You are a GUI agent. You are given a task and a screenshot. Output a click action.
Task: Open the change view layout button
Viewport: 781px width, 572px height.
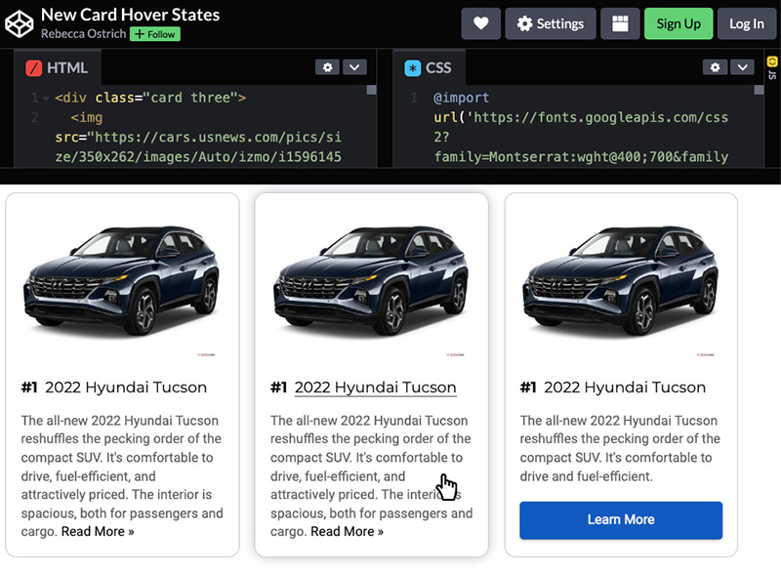[620, 23]
